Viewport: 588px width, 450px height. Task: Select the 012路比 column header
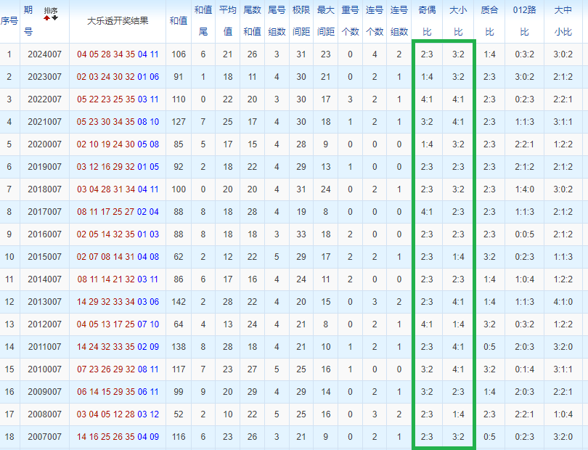point(524,20)
